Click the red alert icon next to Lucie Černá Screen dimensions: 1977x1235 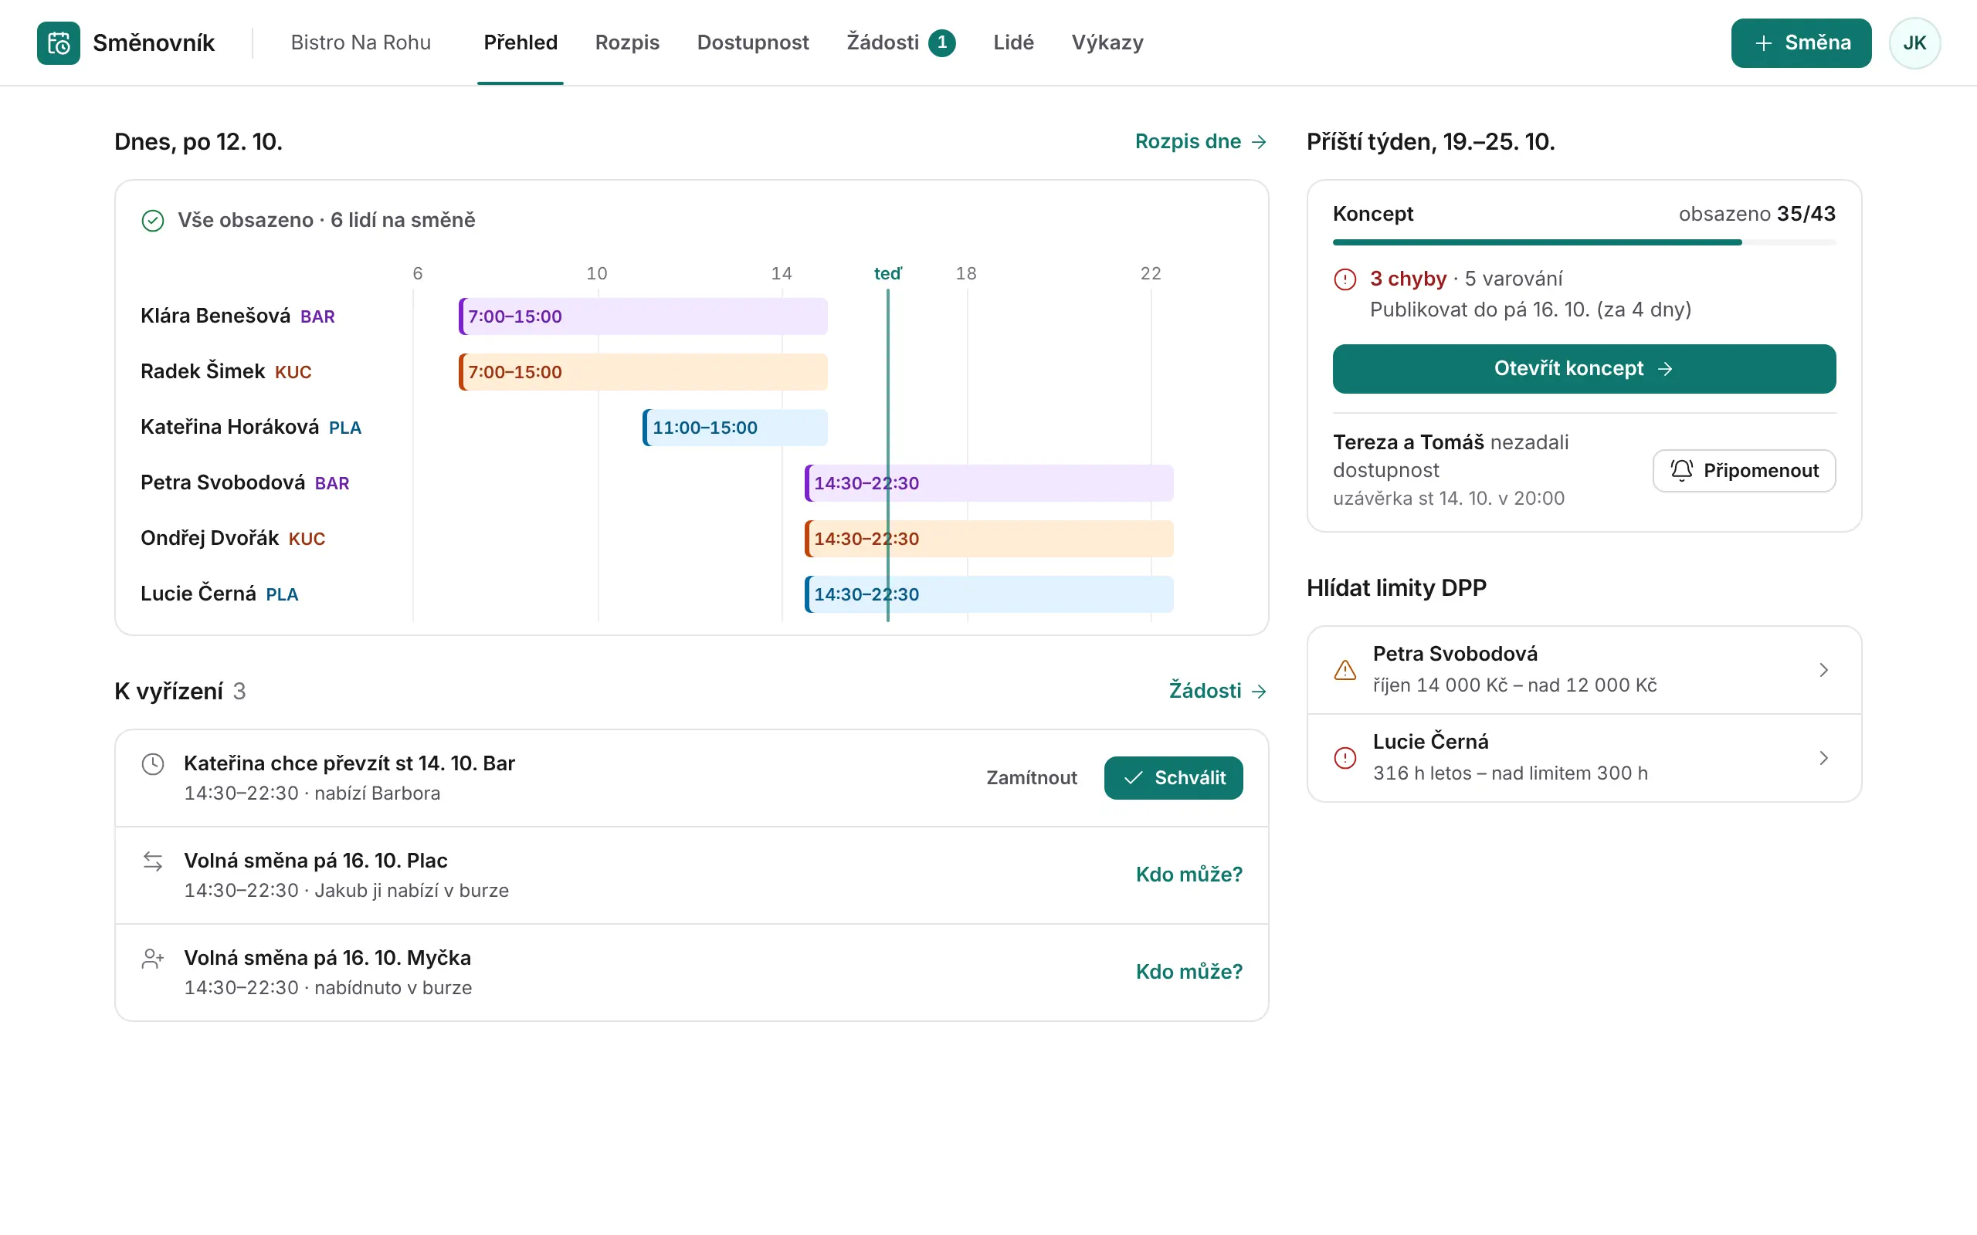(x=1345, y=758)
